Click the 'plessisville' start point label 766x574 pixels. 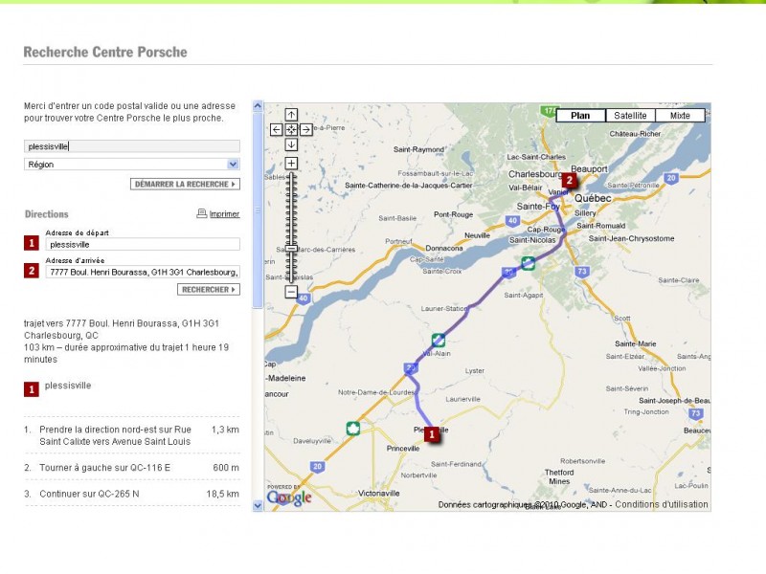click(x=68, y=386)
